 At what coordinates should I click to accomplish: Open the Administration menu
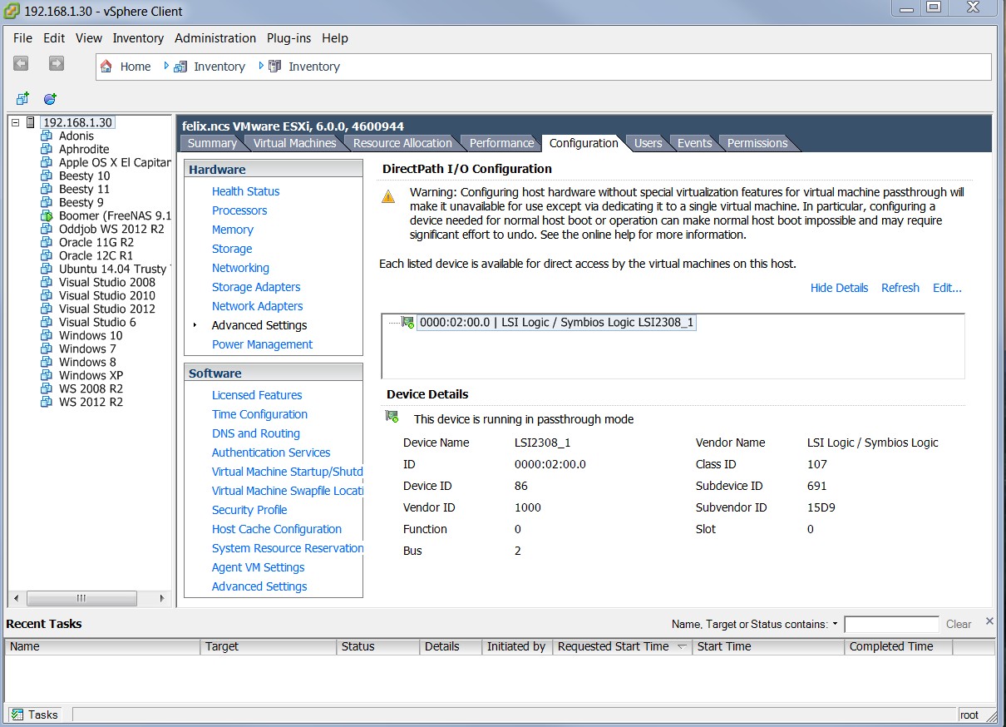pos(215,38)
